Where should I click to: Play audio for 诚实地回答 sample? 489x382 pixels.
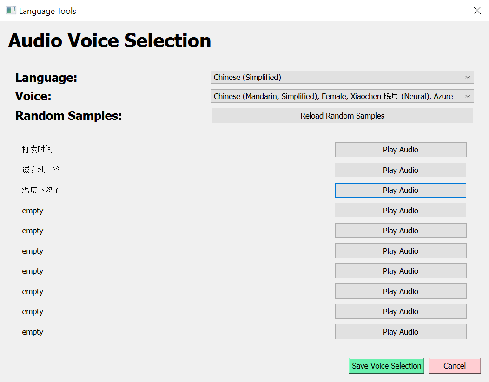click(x=400, y=170)
